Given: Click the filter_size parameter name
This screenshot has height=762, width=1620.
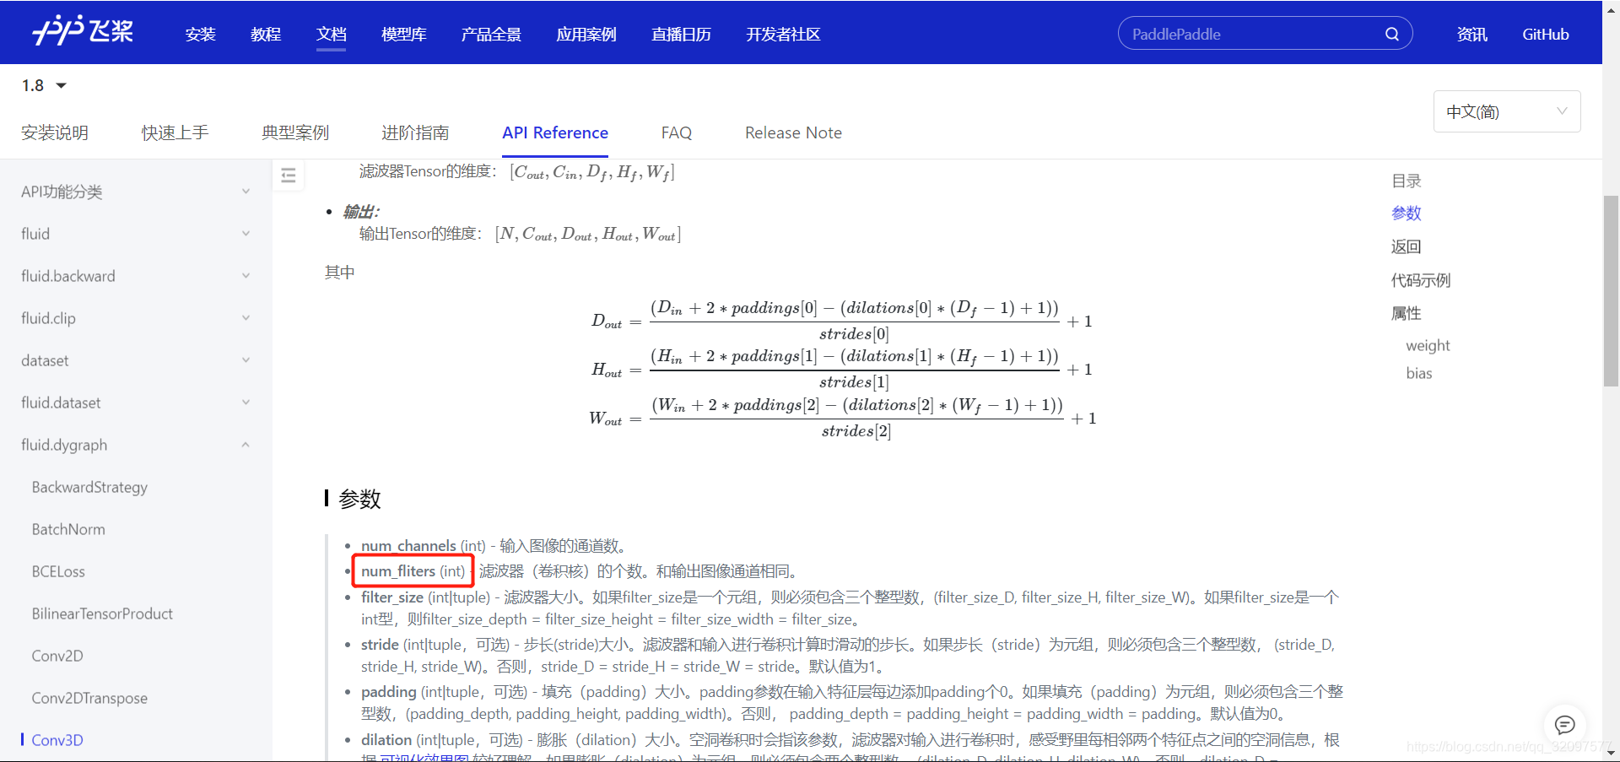Looking at the screenshot, I should (392, 597).
